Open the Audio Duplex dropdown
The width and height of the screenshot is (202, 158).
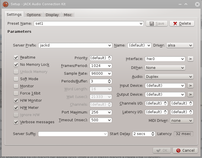coord(169,77)
